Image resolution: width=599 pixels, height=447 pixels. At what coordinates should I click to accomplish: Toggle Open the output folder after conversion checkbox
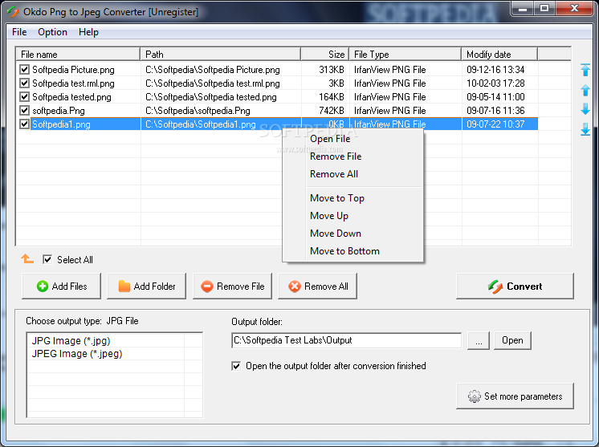236,366
